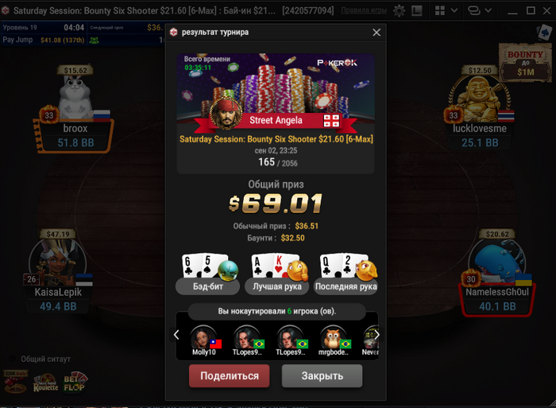Show next knocked-out players with right arrow
This screenshot has height=408, width=556.
tap(377, 335)
